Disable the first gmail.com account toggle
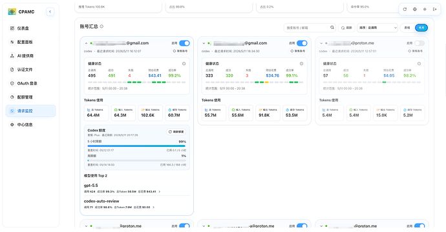The width and height of the screenshot is (446, 232). coord(184,43)
